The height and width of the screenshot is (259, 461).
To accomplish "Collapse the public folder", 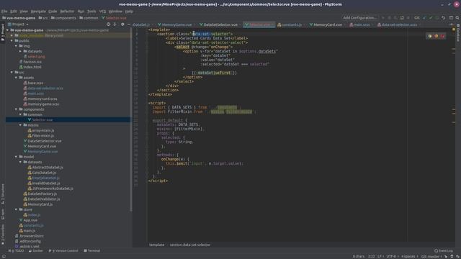I will 12,40.
